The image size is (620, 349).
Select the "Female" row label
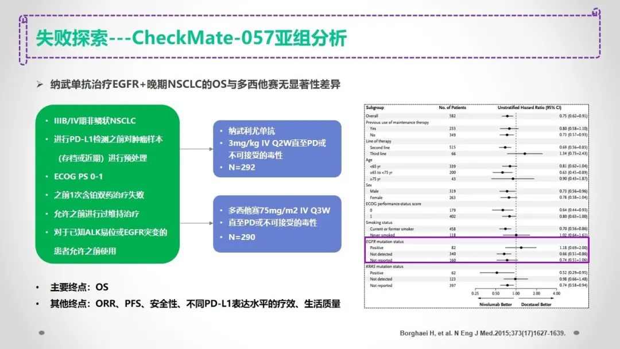(x=376, y=197)
